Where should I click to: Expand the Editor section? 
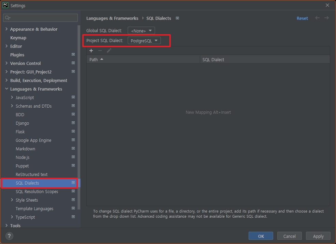[6, 46]
